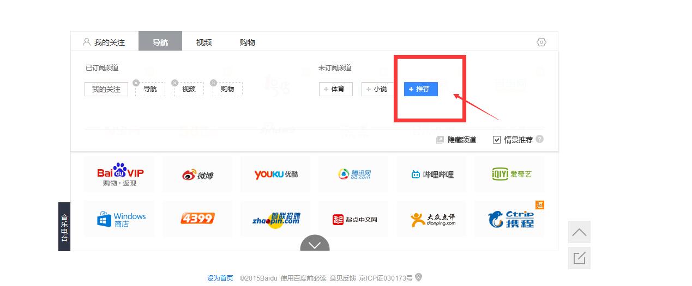Open the 腾讯网 site tile

pyautogui.click(x=353, y=174)
